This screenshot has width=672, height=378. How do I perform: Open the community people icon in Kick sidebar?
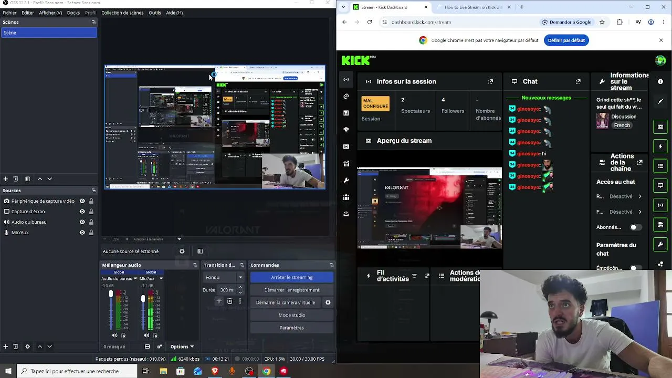(x=346, y=197)
